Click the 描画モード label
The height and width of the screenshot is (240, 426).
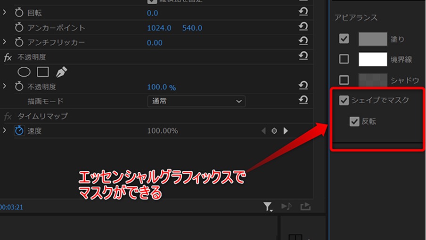(45, 101)
